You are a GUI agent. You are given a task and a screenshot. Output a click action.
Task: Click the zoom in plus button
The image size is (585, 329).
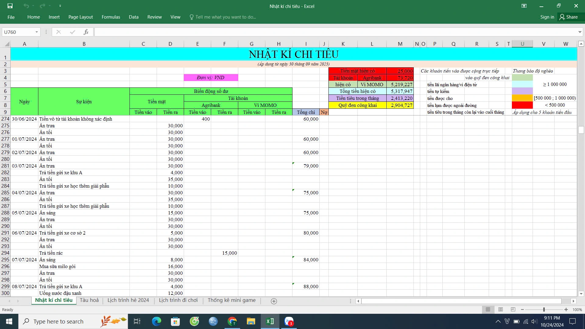(x=566, y=310)
